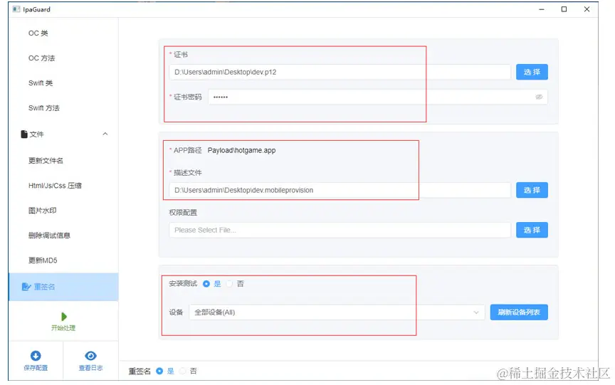
Task: Open the OC 方法 menu item
Action: coord(41,58)
